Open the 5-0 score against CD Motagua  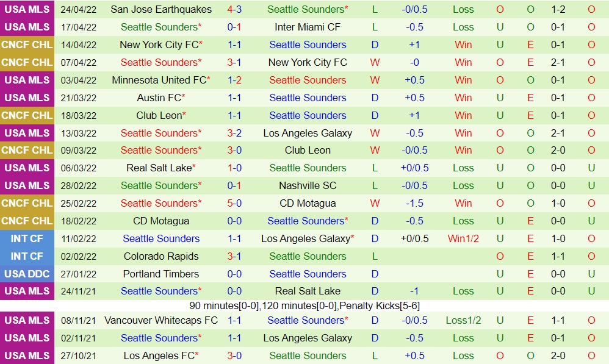(234, 203)
